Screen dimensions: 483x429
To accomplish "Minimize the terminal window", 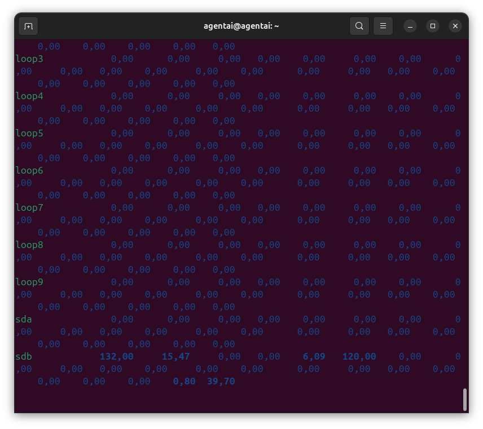I will point(410,26).
